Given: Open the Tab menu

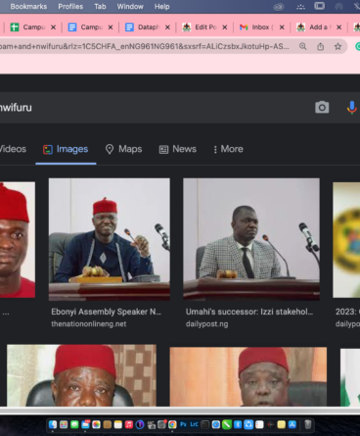Looking at the screenshot, I should point(100,7).
